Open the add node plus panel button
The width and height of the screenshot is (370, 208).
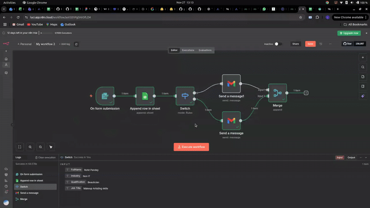coord(363,57)
